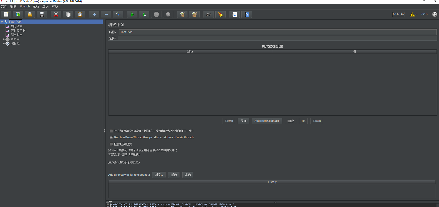Click the 删除 button next to 浏览...
Image resolution: width=439 pixels, height=207 pixels.
tap(174, 175)
